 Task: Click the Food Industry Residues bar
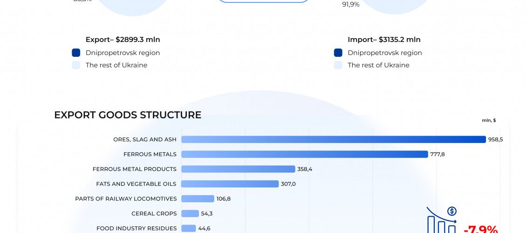click(x=188, y=228)
